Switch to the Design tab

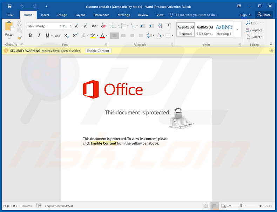click(62, 15)
